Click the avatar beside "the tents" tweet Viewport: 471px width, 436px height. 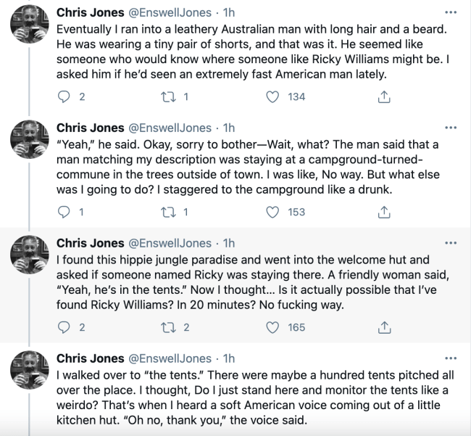pos(29,374)
